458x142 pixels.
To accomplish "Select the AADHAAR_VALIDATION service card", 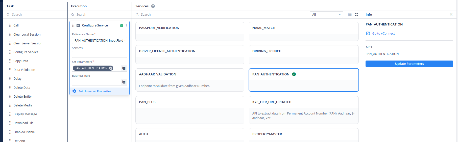I will point(190,80).
